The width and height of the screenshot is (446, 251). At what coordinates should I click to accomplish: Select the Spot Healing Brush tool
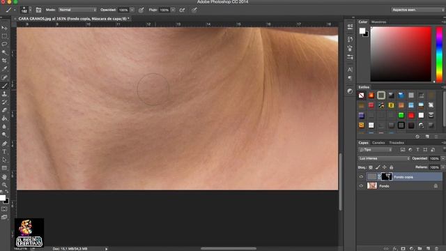tap(4, 77)
